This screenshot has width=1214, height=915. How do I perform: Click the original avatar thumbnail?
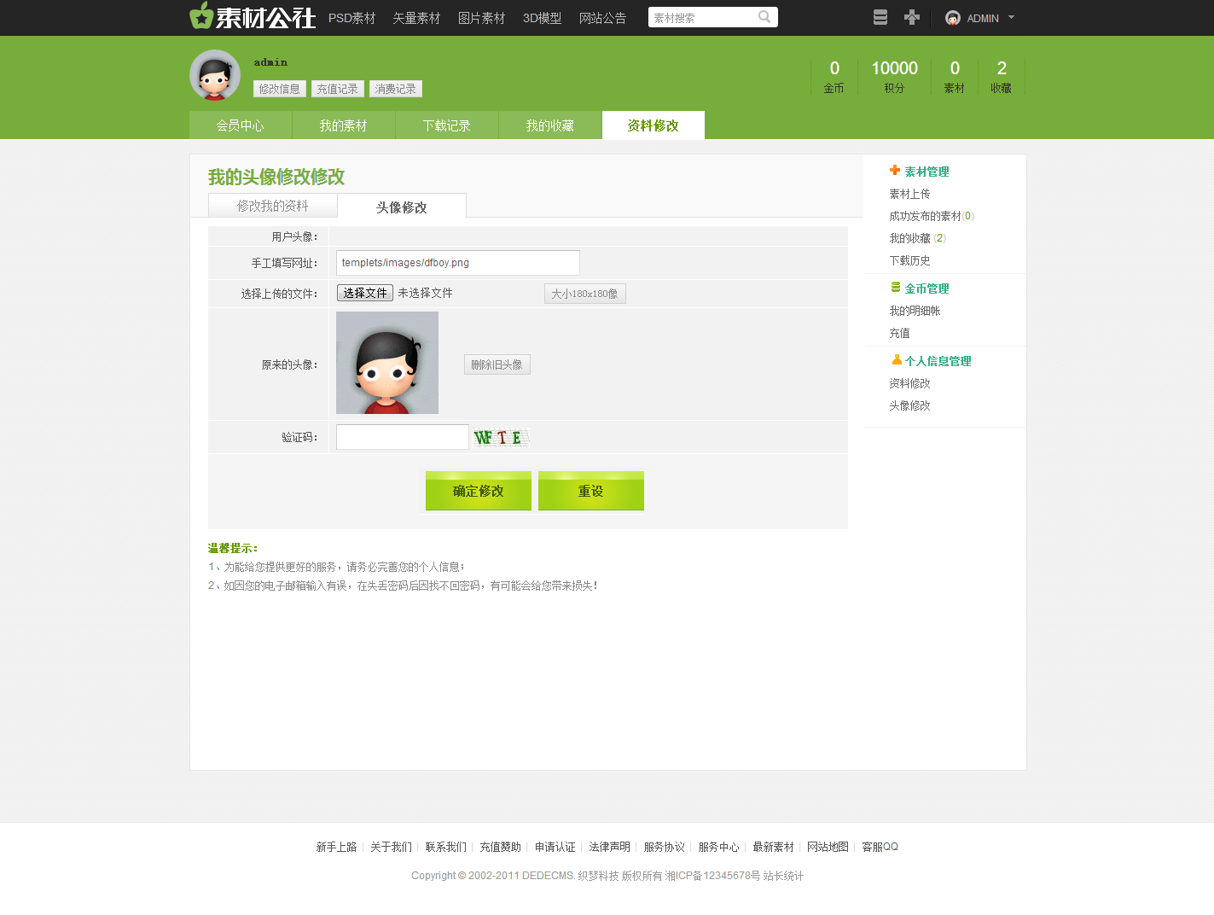tap(387, 363)
